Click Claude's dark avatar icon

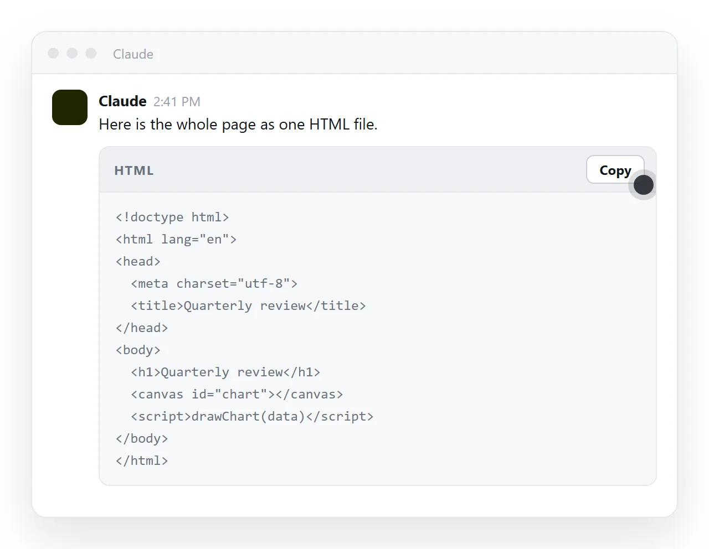tap(70, 107)
